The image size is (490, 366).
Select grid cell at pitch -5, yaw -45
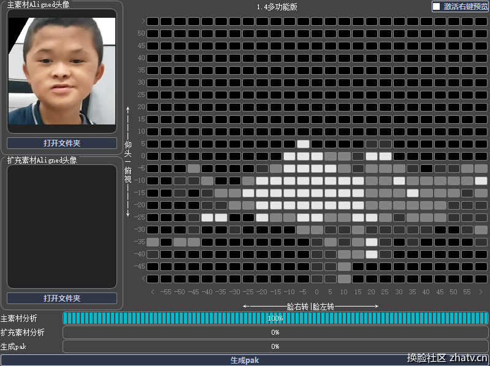coord(193,169)
